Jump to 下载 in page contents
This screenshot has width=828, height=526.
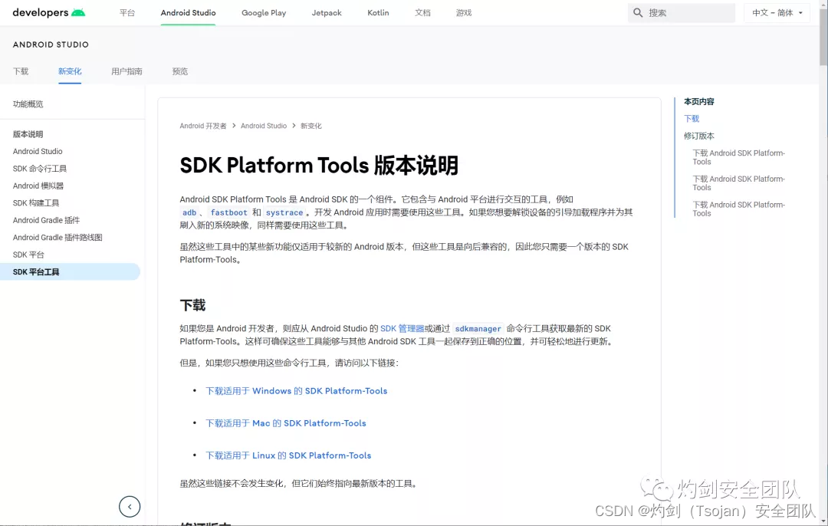click(x=692, y=119)
